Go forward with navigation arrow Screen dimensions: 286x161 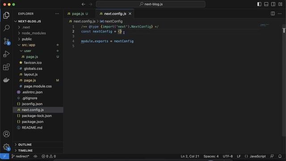click(x=90, y=4)
